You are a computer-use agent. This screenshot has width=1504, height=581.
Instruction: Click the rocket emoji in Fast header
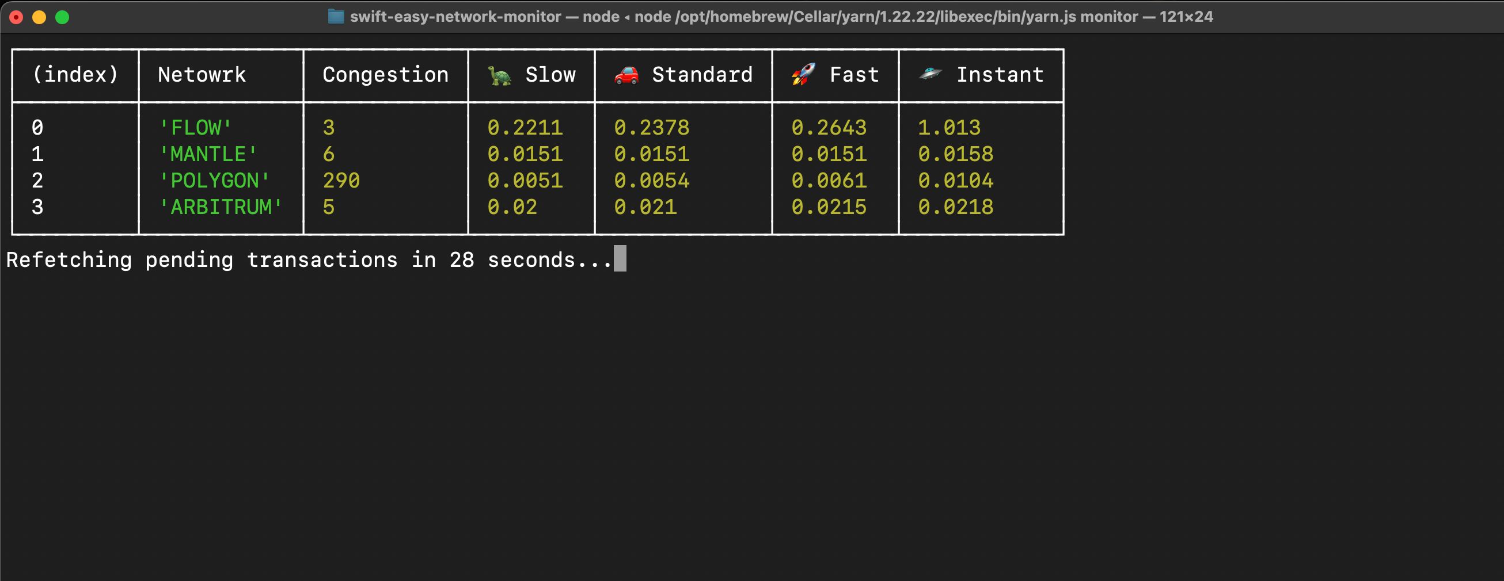tap(803, 75)
